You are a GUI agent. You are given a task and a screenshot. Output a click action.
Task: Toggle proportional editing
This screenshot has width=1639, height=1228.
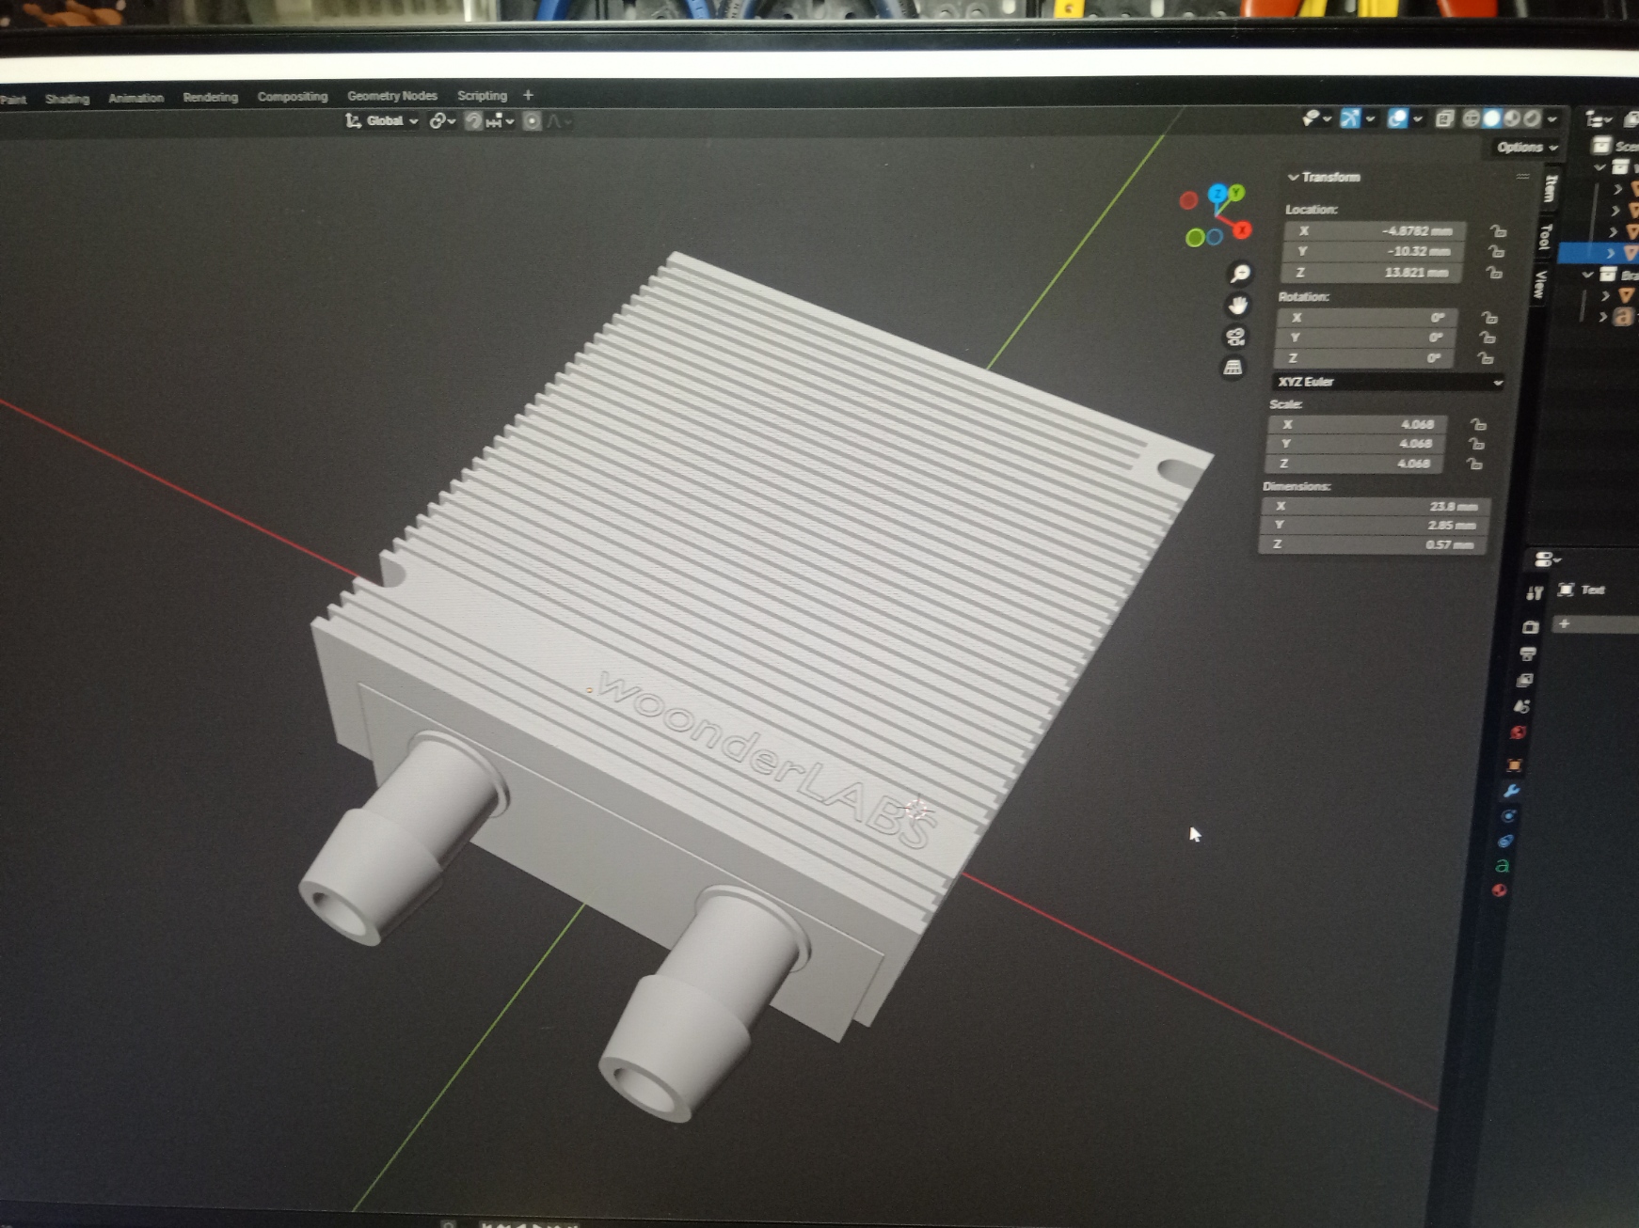(x=532, y=121)
